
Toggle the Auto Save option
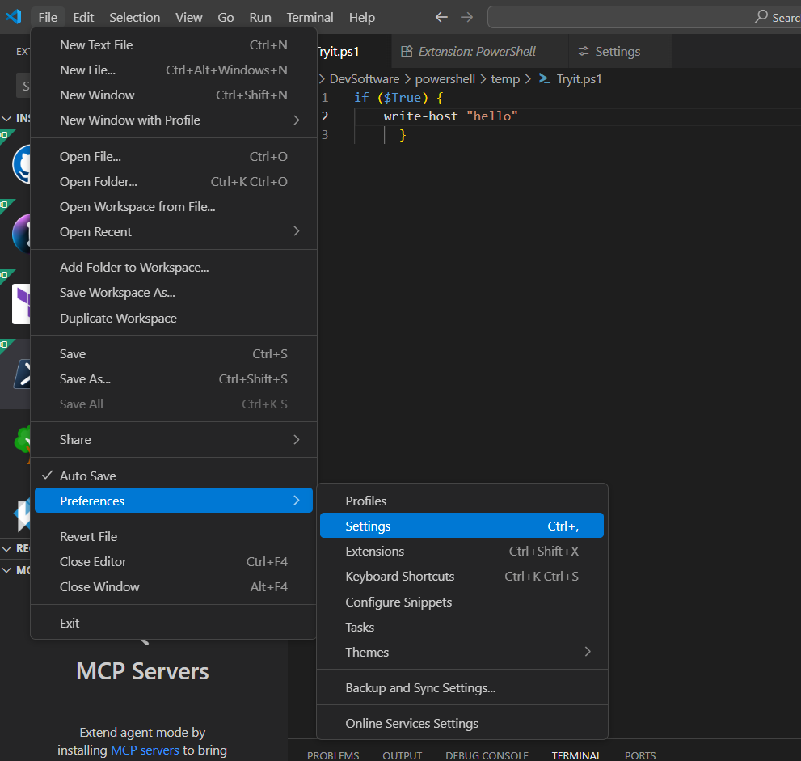92,476
